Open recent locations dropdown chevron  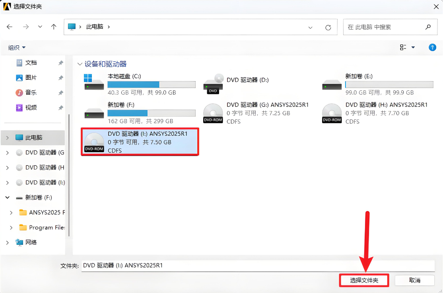click(40, 27)
